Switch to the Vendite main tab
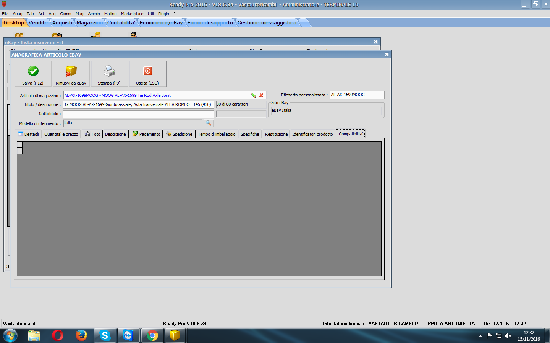550x343 pixels. click(x=38, y=22)
